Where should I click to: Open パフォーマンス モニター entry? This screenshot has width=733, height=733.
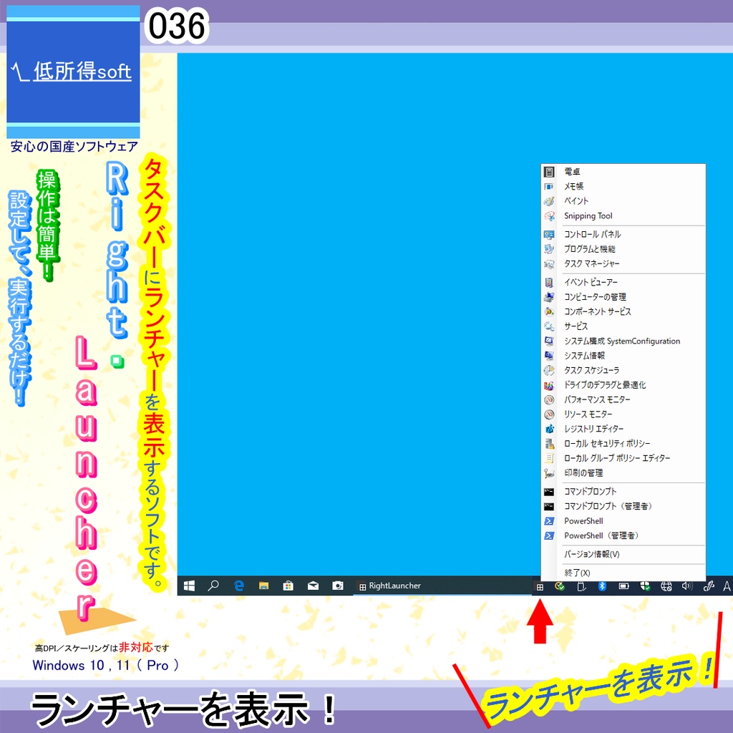[x=623, y=399]
